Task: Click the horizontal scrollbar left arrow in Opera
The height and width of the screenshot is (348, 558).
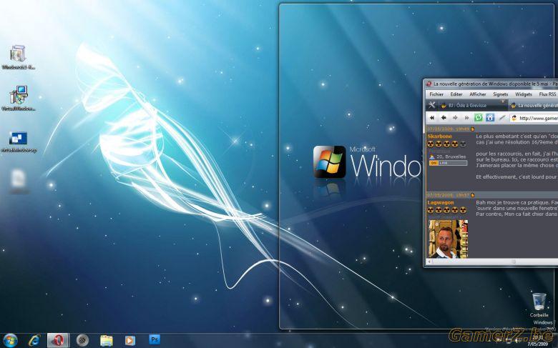Action: (x=429, y=262)
